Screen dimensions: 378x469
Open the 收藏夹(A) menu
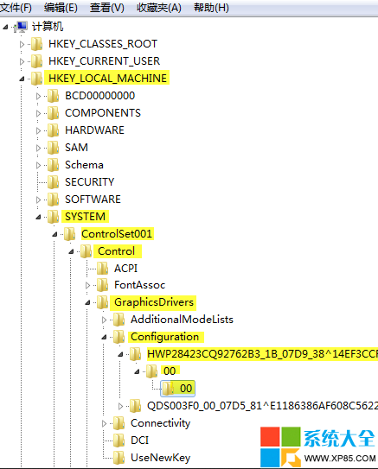coord(159,8)
